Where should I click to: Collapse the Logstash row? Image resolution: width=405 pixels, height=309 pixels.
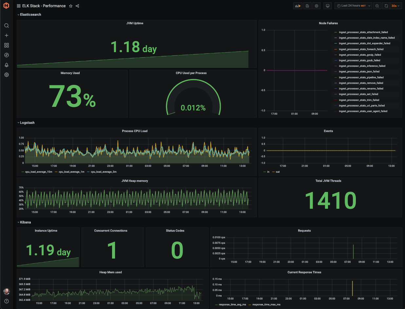[26, 123]
